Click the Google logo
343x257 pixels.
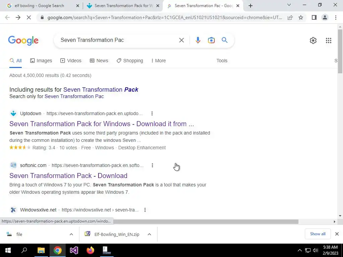(23, 40)
